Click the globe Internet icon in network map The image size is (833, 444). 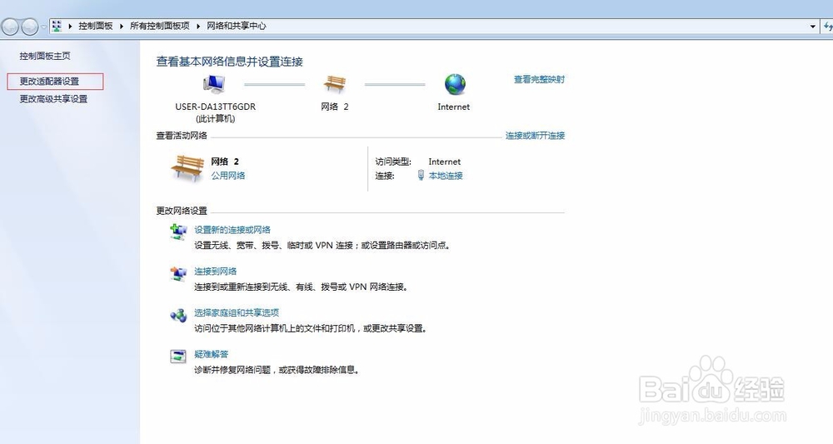click(x=455, y=84)
